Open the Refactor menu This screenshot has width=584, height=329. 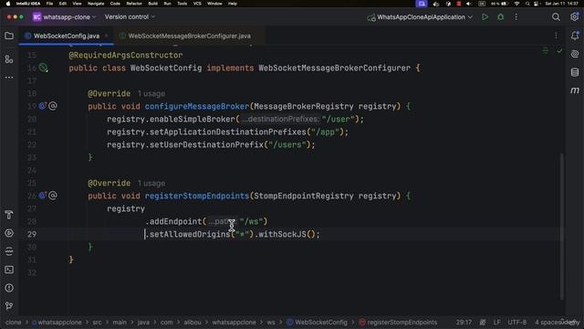point(134,4)
